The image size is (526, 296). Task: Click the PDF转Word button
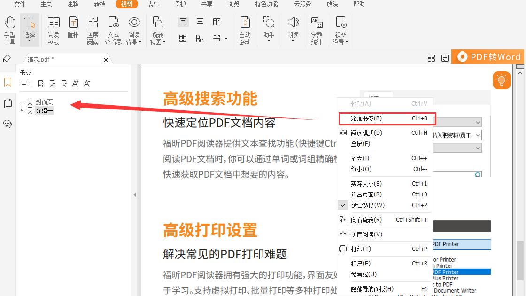pos(488,57)
